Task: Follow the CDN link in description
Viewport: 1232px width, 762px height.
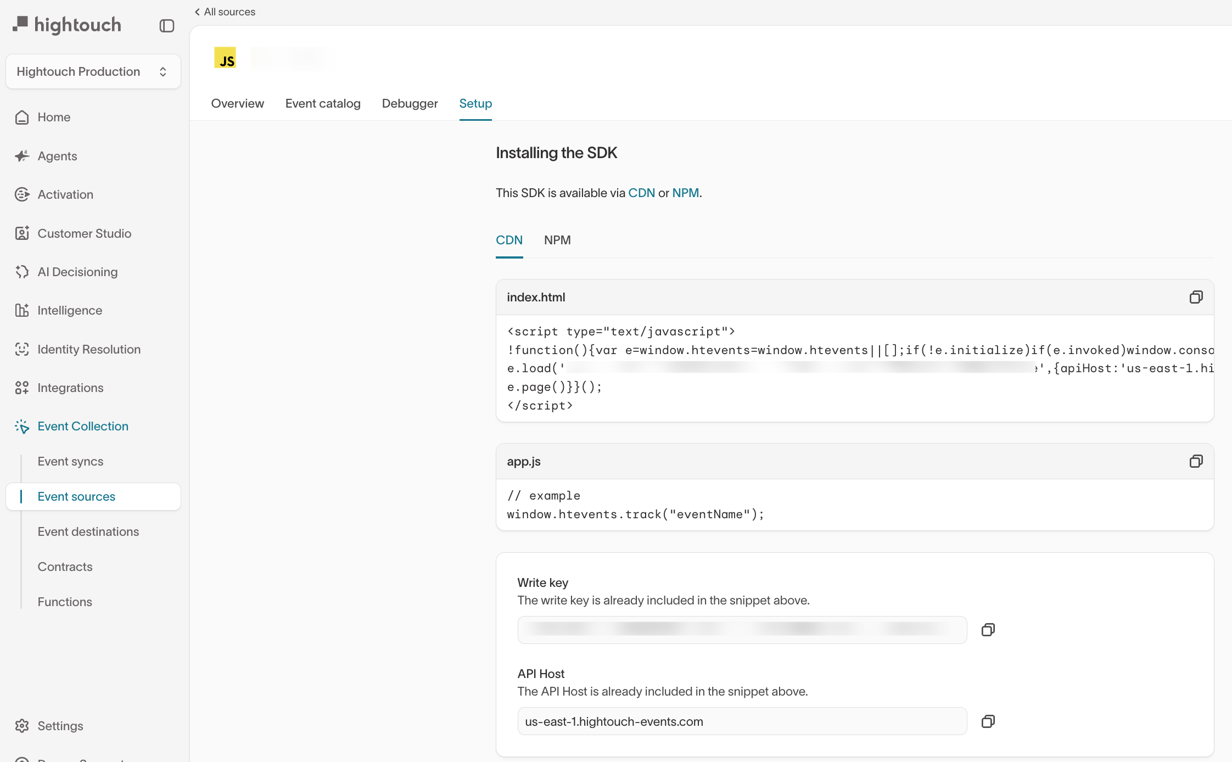Action: coord(641,193)
